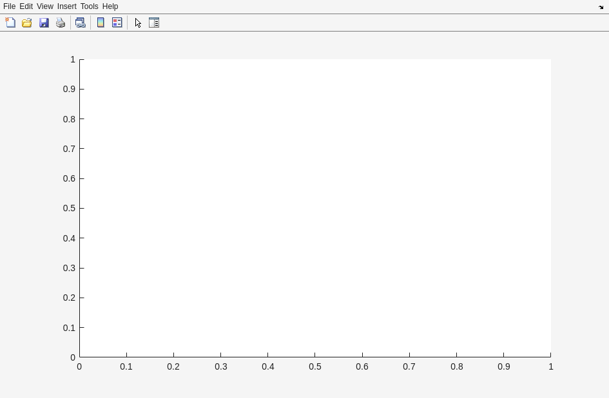Expand the View menu

44,6
